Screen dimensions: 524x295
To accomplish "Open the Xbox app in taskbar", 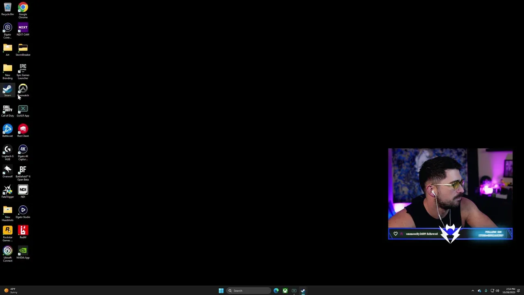I will click(x=285, y=290).
